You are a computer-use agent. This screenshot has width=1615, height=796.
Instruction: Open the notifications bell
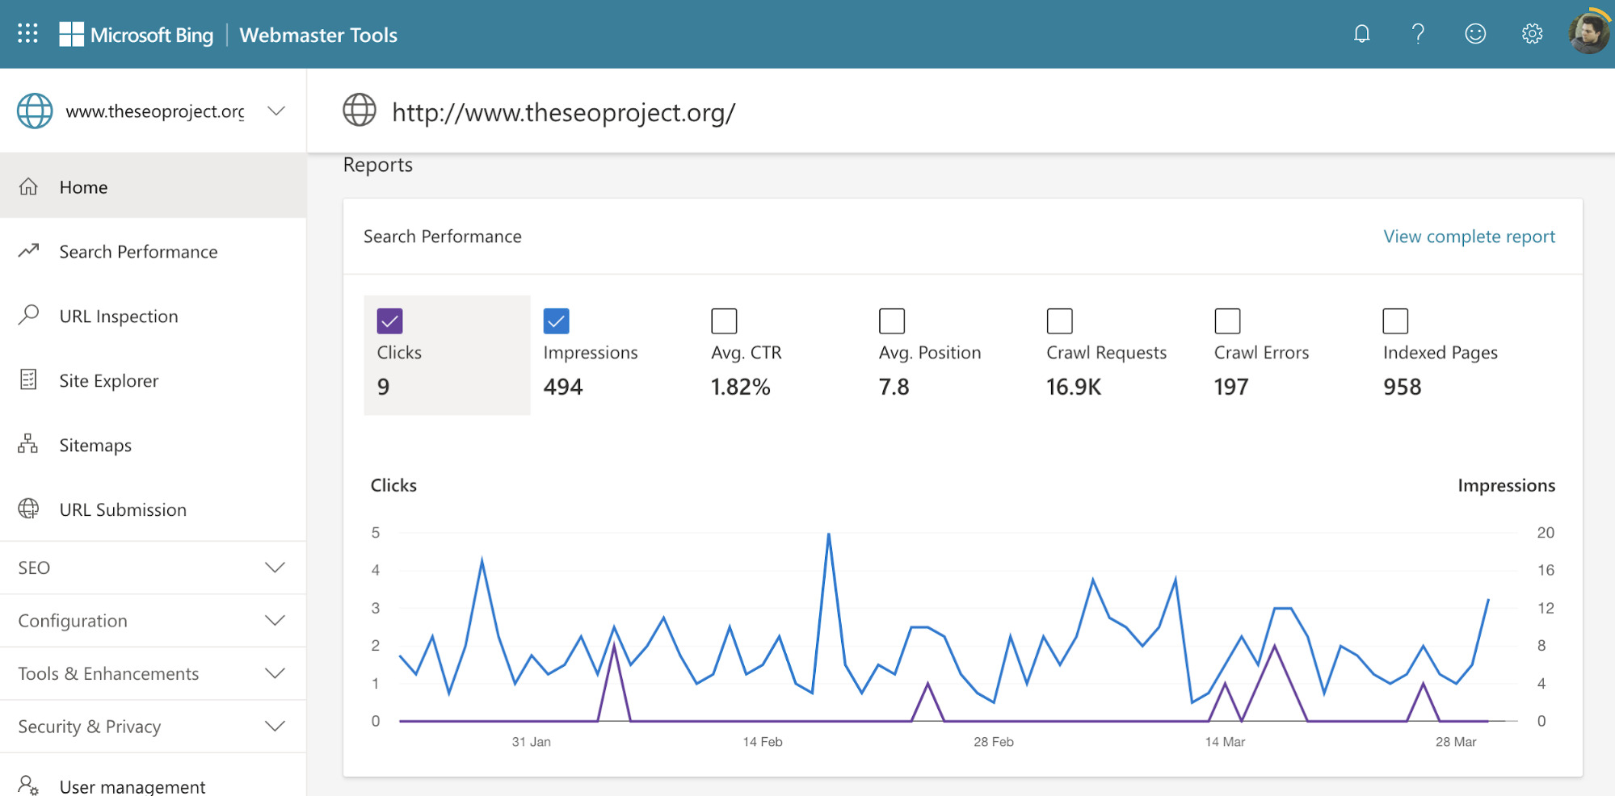(x=1361, y=33)
